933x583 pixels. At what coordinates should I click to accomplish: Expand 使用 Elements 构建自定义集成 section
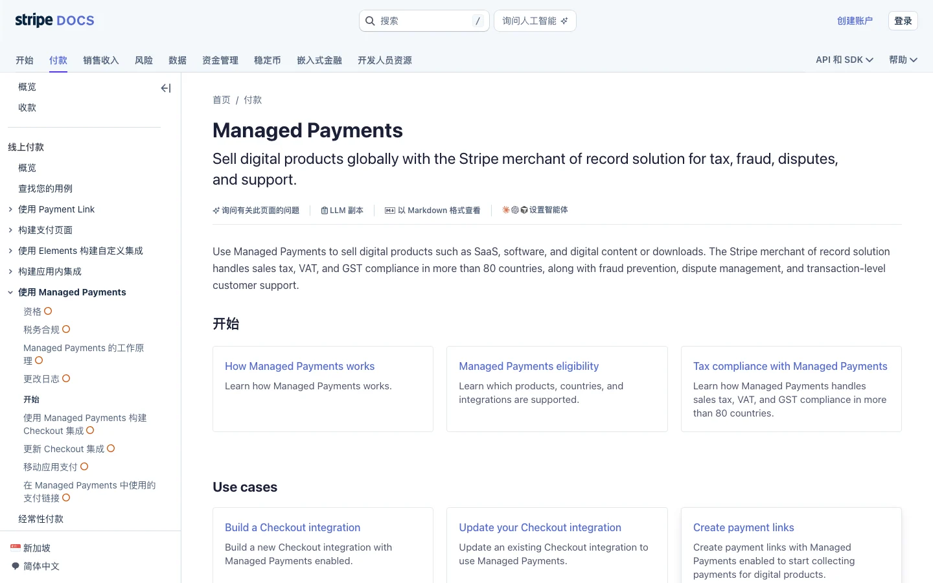[x=10, y=251]
